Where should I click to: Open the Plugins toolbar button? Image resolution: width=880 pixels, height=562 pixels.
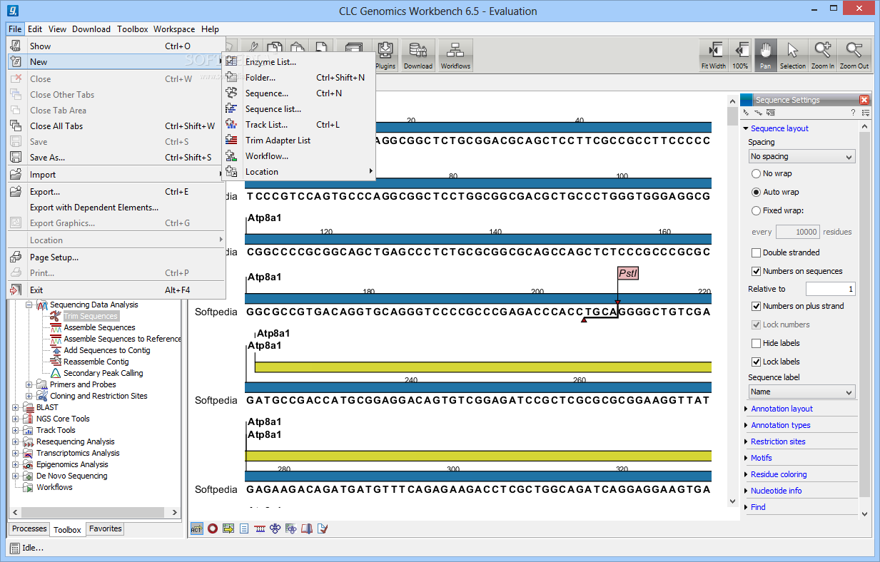click(385, 55)
